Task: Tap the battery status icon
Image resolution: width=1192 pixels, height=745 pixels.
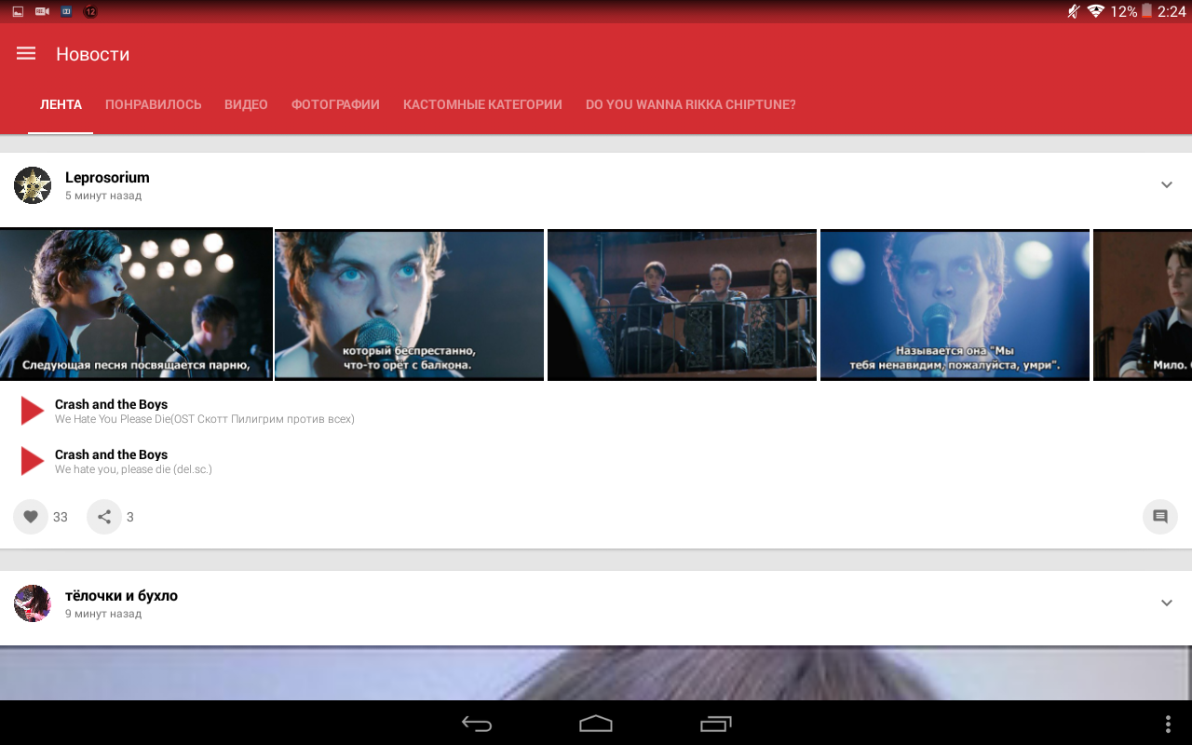Action: [x=1146, y=11]
